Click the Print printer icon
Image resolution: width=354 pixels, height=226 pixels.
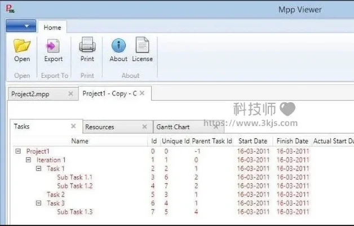coord(87,46)
